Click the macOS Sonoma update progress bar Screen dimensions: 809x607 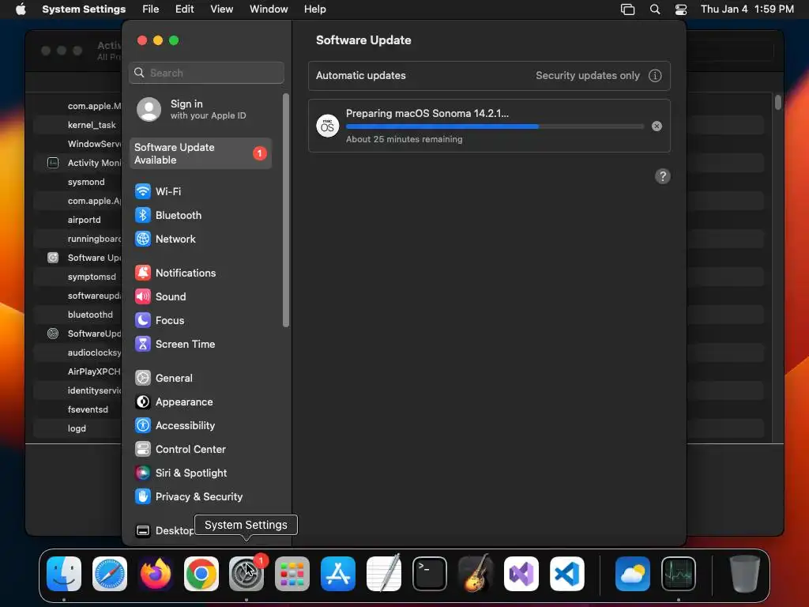coord(495,126)
